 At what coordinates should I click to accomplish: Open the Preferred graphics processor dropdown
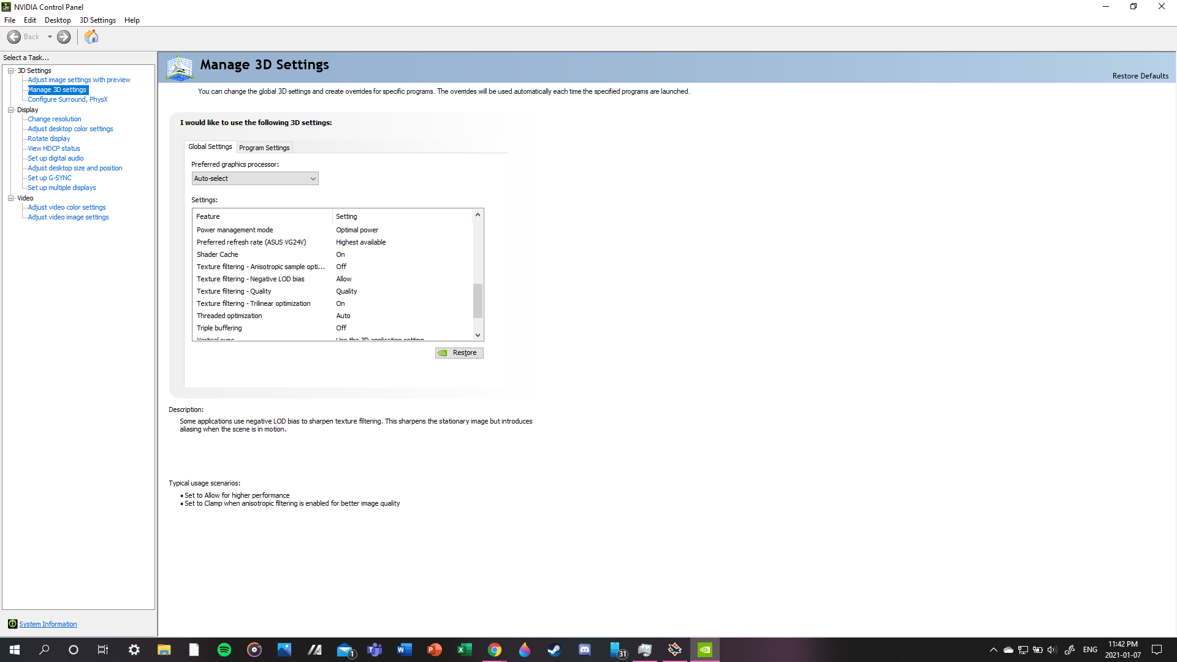(255, 178)
